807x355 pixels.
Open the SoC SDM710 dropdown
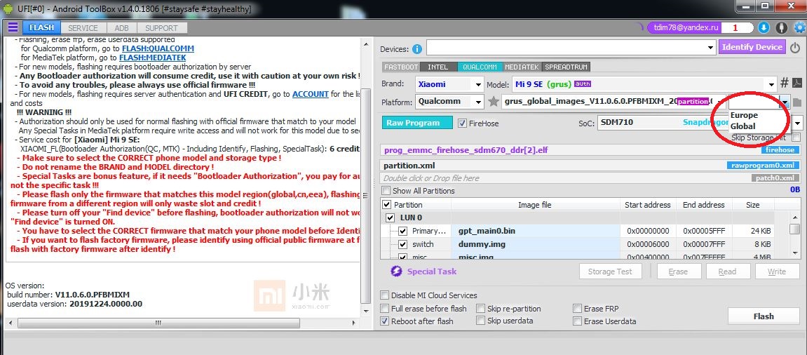[700, 123]
